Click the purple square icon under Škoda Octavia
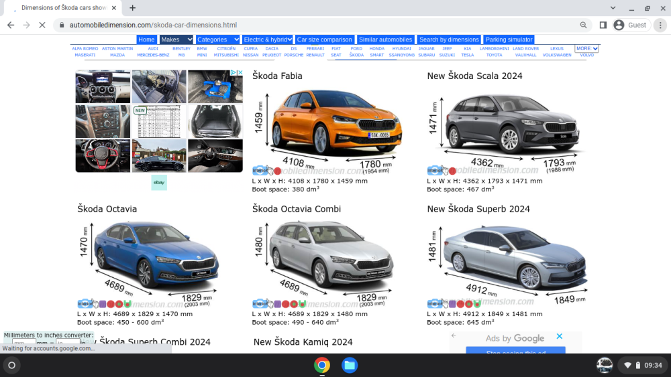Viewport: 671px width, 377px height. [x=103, y=305]
